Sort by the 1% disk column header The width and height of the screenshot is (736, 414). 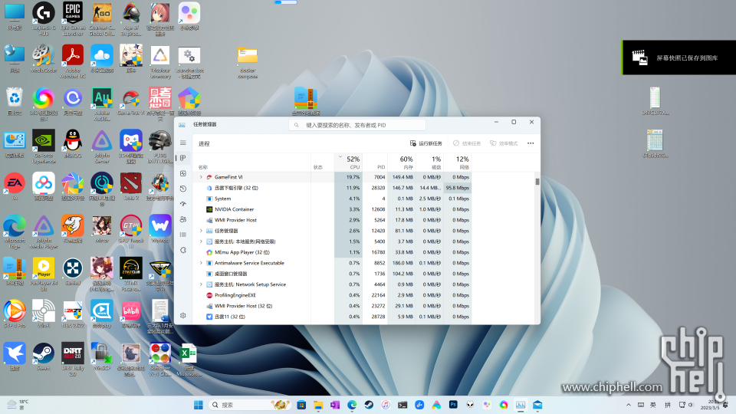(429, 163)
